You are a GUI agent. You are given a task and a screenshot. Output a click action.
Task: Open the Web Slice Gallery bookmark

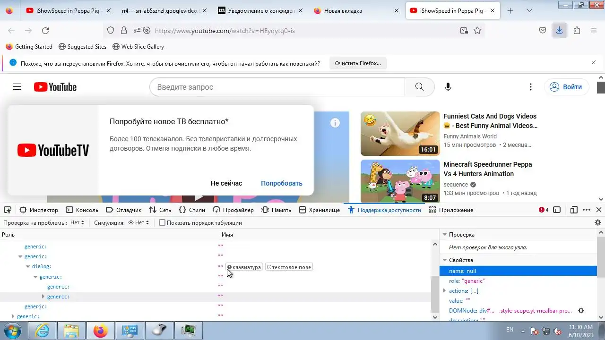coord(138,47)
